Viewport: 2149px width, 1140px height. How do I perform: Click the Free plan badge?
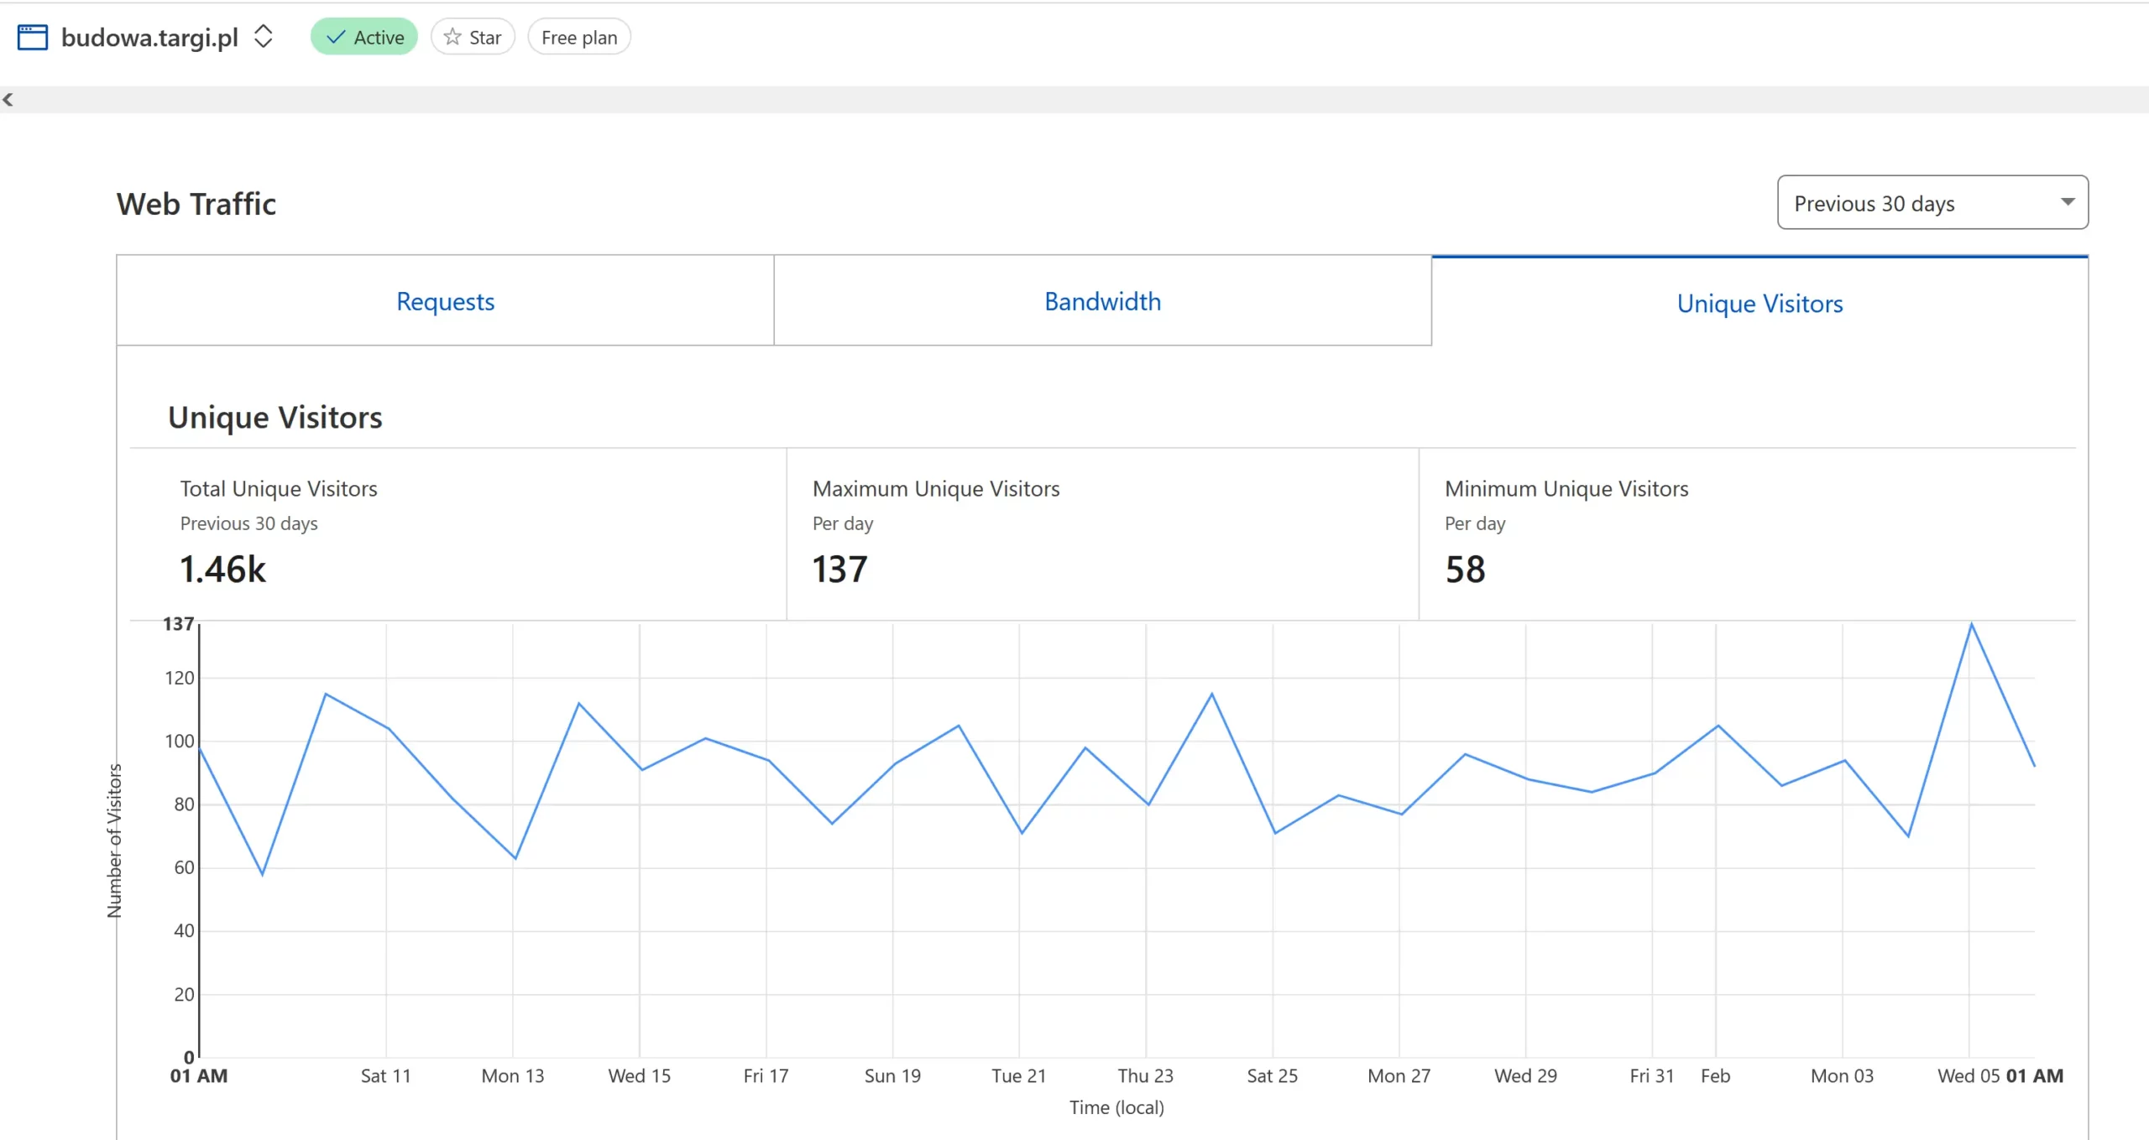coord(578,38)
